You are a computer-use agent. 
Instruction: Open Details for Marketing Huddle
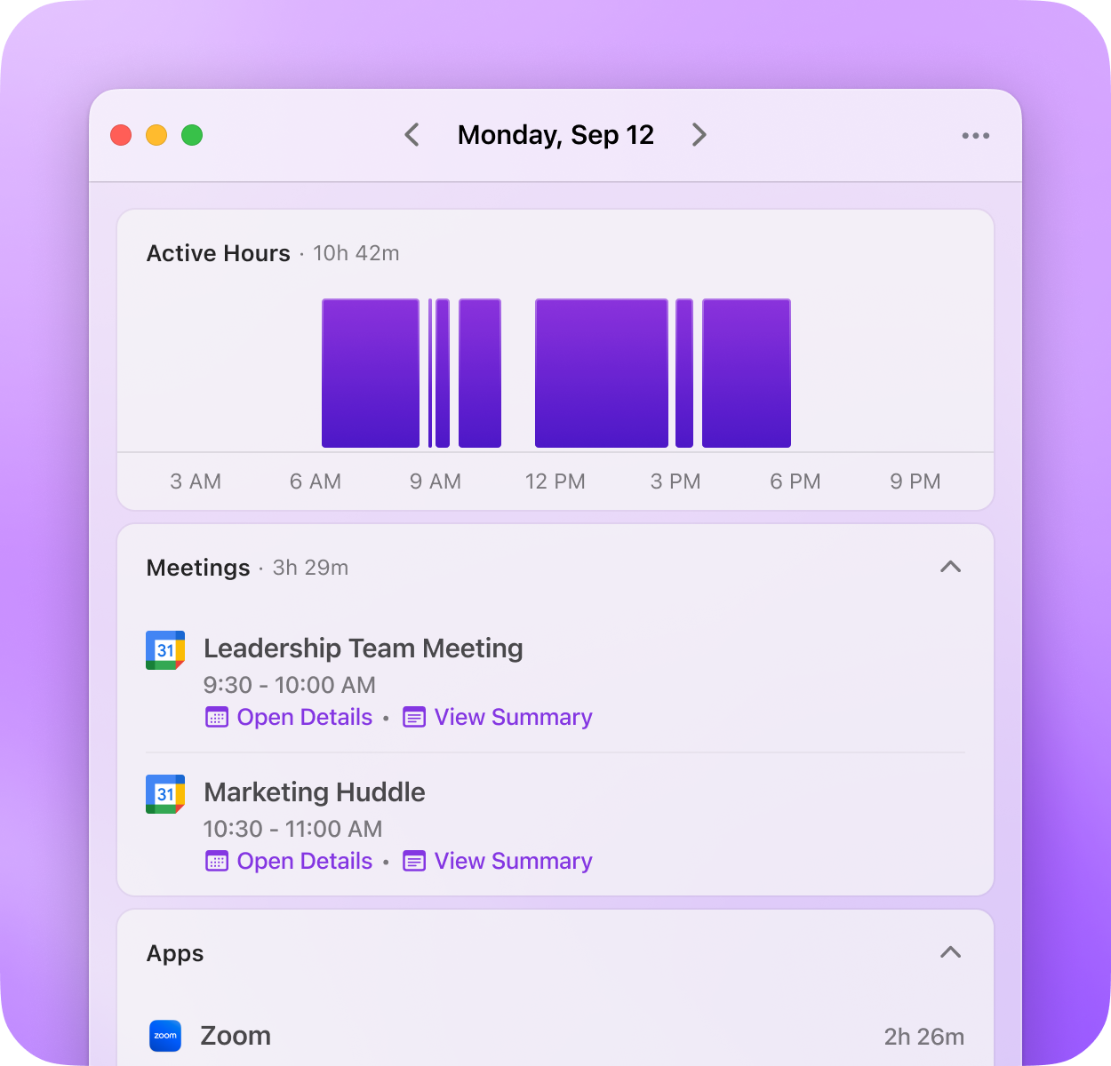[305, 862]
